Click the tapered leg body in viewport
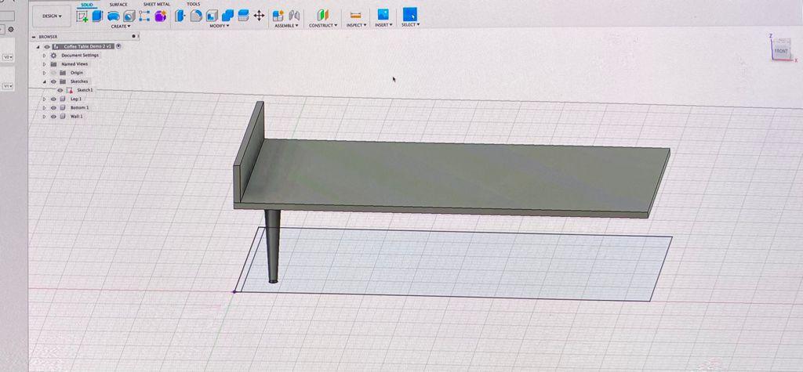 tap(272, 246)
